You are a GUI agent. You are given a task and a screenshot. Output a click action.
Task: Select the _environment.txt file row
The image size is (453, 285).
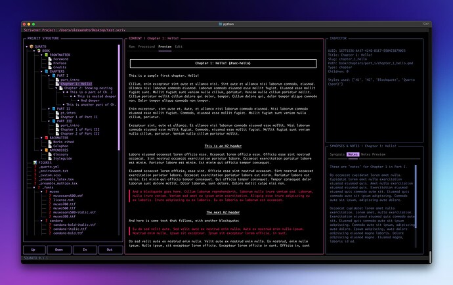pyautogui.click(x=53, y=171)
